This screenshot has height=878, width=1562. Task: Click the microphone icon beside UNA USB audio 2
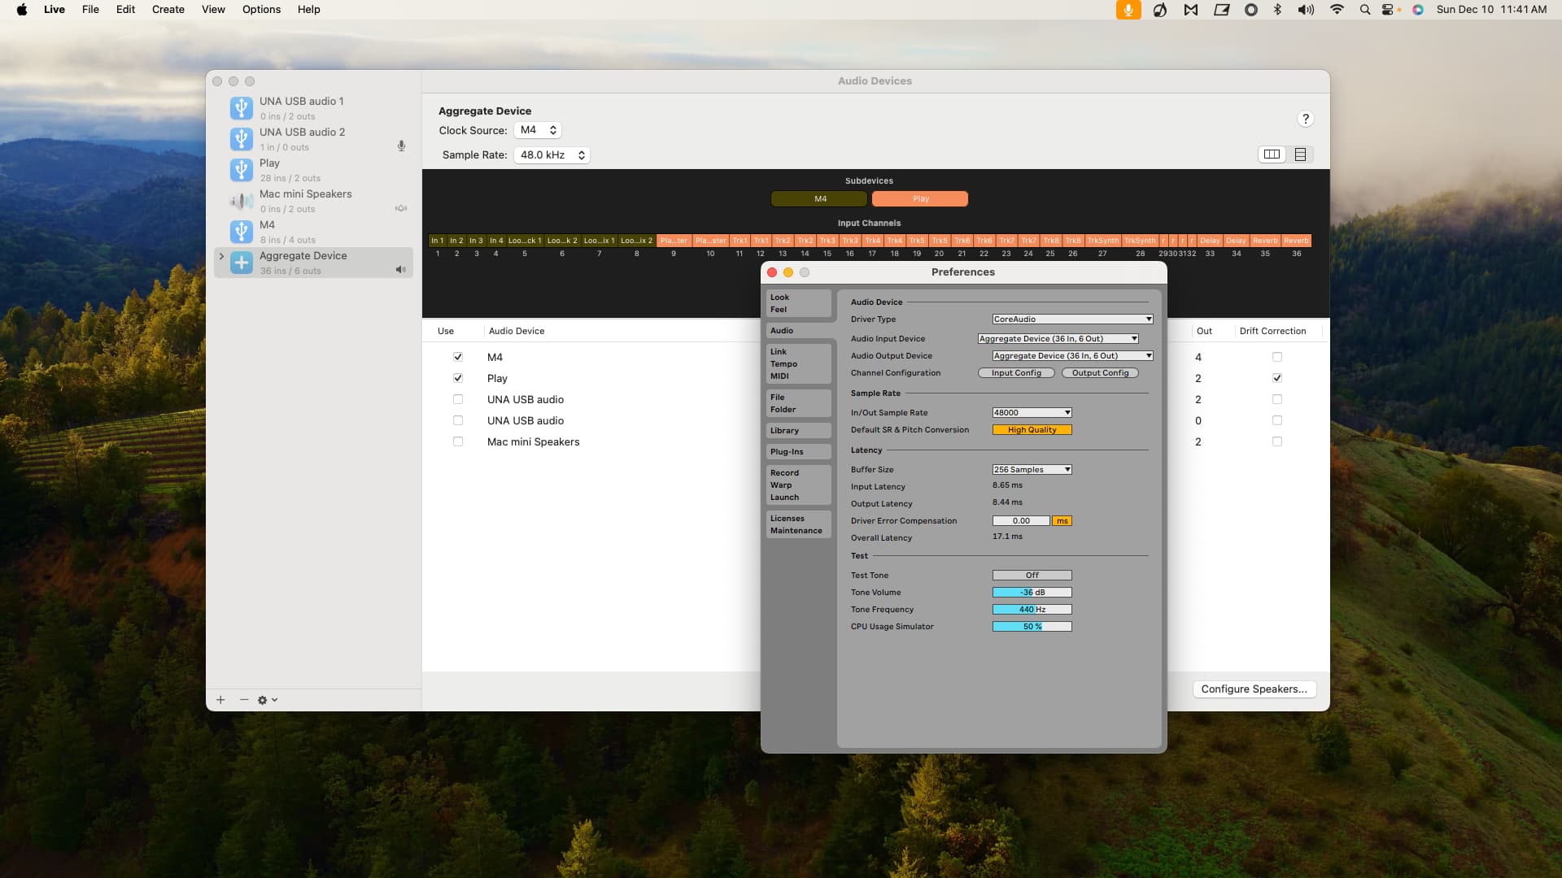tap(401, 146)
